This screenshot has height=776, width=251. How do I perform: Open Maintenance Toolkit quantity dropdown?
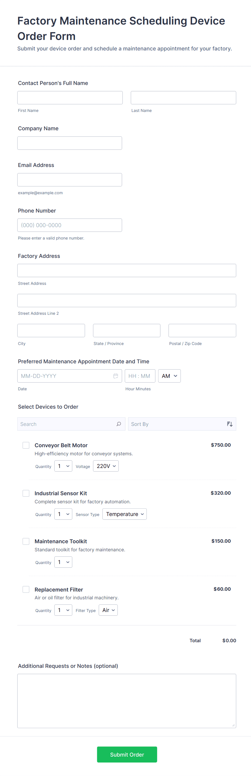pos(63,562)
